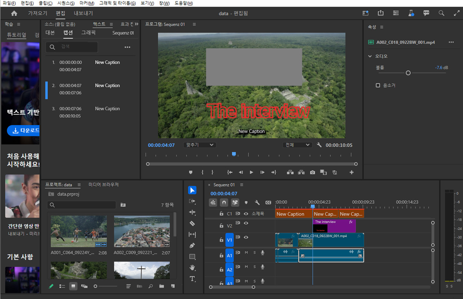This screenshot has height=299, width=463.
Task: Select the Pen tool
Action: [x=192, y=245]
